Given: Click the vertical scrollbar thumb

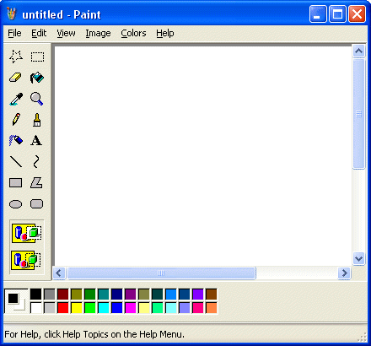Looking at the screenshot, I should pyautogui.click(x=359, y=114).
